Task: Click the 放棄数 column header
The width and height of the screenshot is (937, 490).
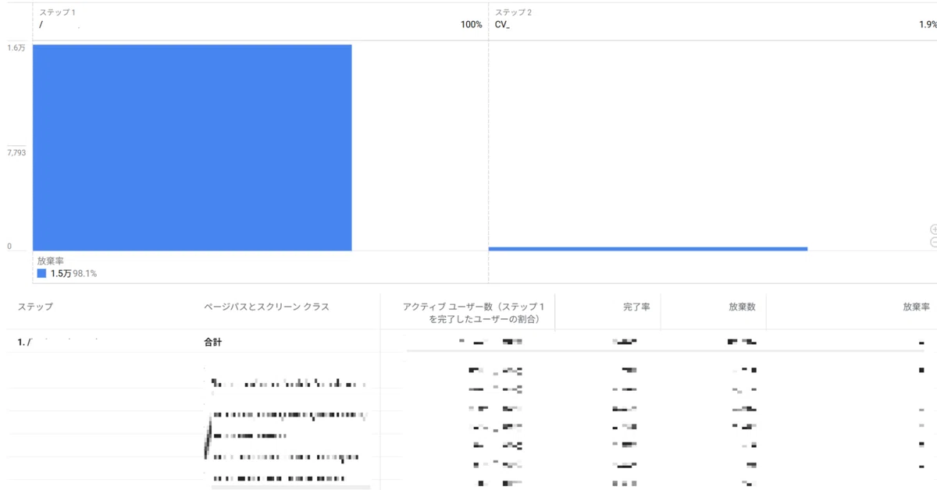Action: [742, 307]
